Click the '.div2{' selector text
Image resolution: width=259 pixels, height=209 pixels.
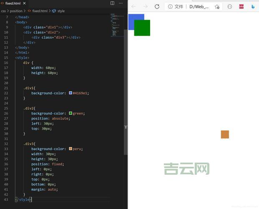[29, 108]
